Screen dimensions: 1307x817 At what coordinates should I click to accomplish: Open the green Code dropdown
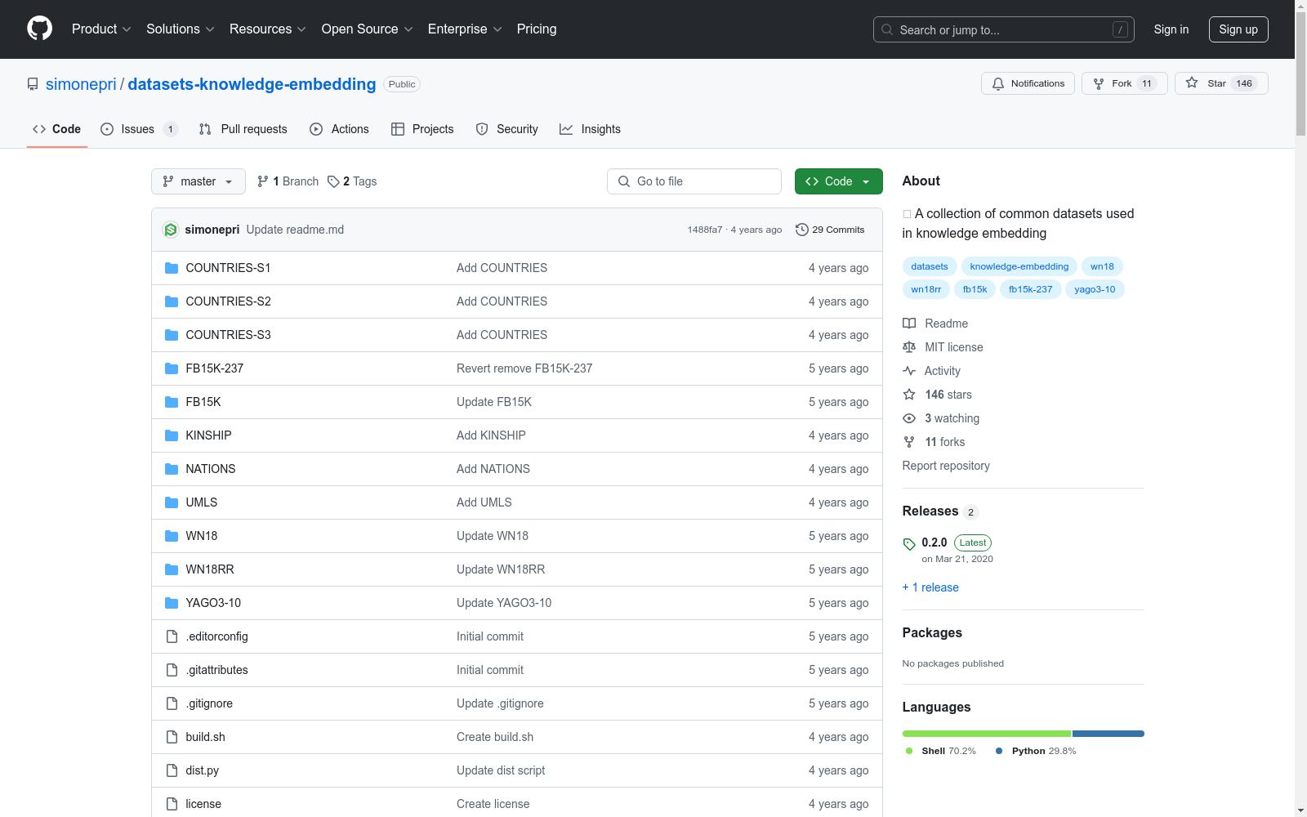pos(838,181)
